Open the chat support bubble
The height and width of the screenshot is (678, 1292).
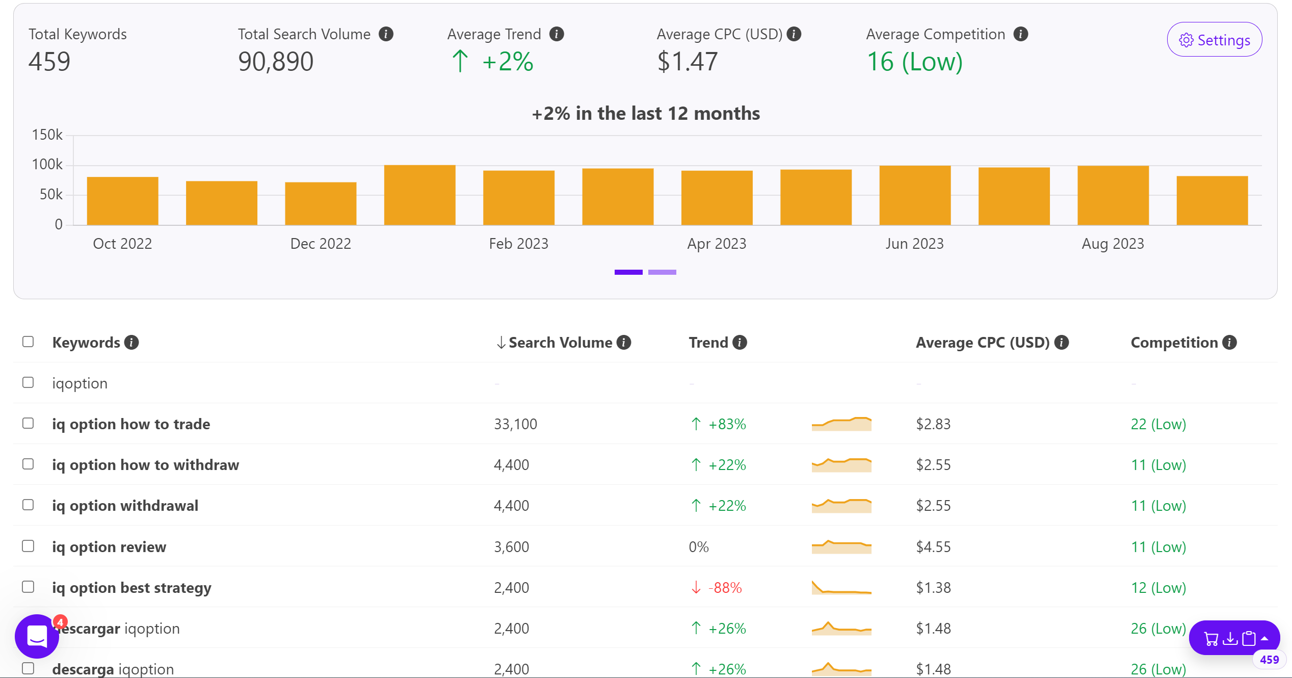click(37, 636)
